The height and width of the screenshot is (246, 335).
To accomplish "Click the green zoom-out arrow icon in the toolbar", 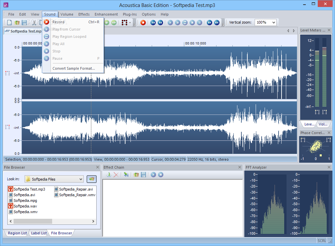I will tap(107, 23).
